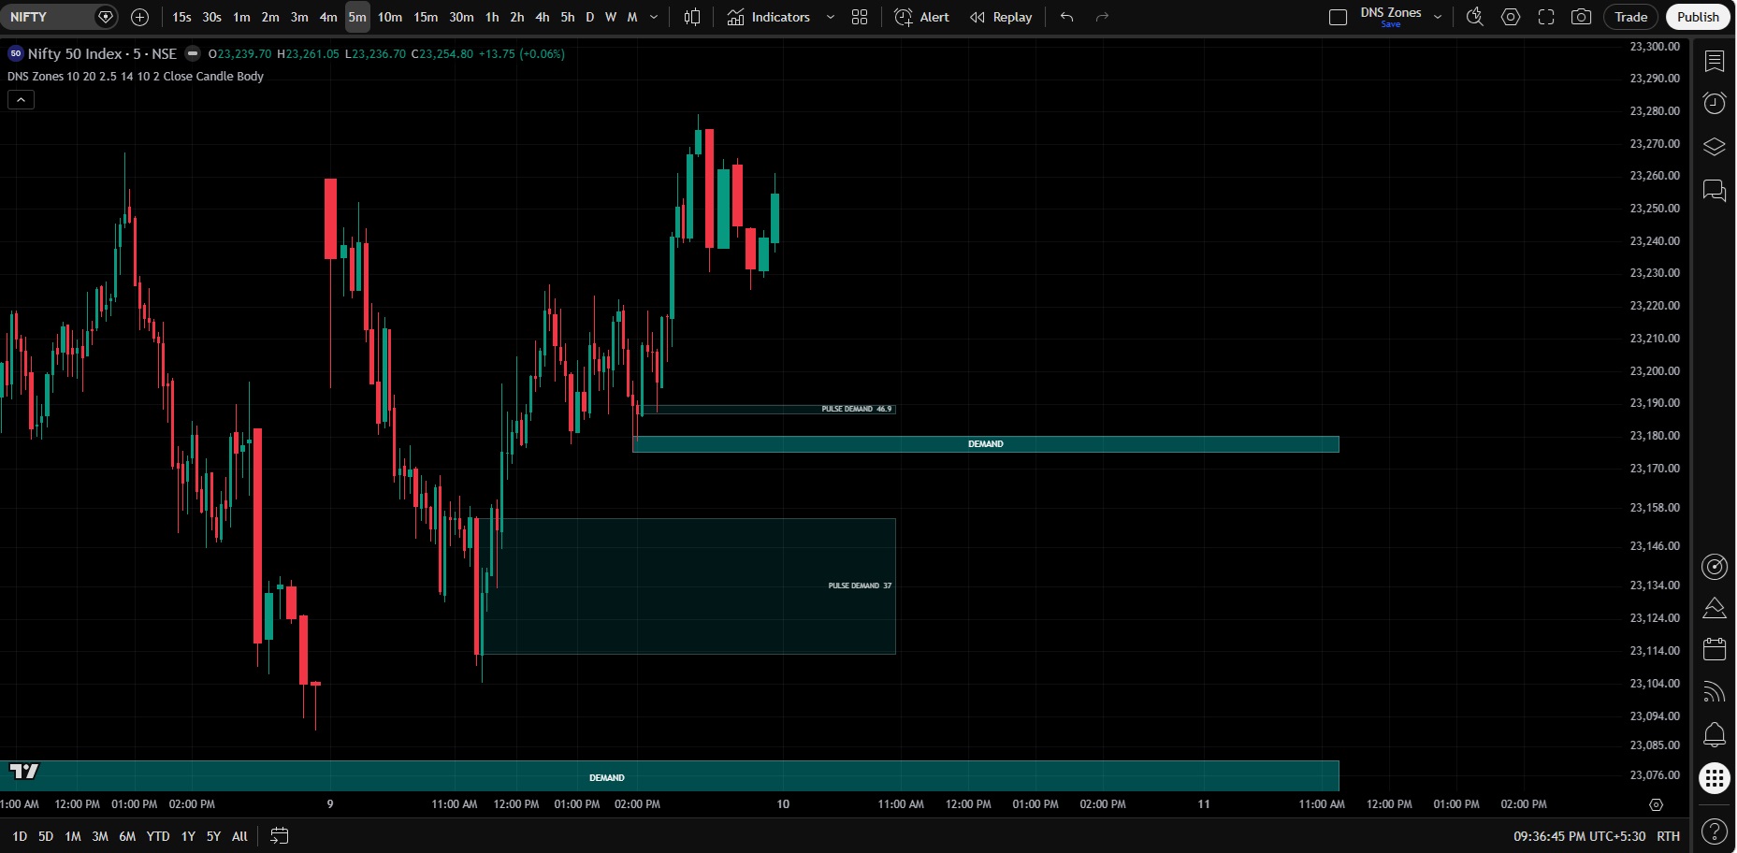
Task: Open the Indicators panel
Action: click(x=769, y=17)
